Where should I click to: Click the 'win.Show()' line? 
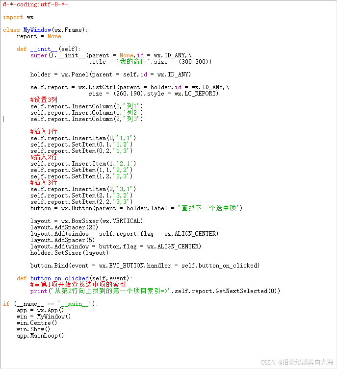tap(33, 329)
